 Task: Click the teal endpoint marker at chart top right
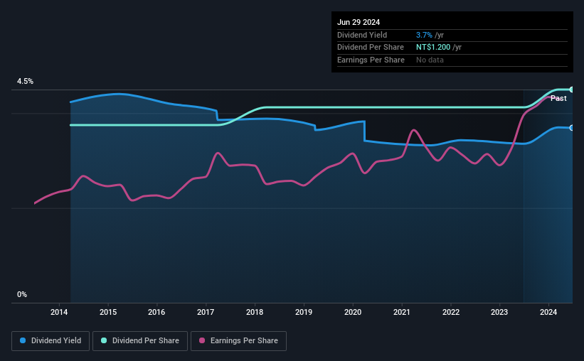click(571, 90)
